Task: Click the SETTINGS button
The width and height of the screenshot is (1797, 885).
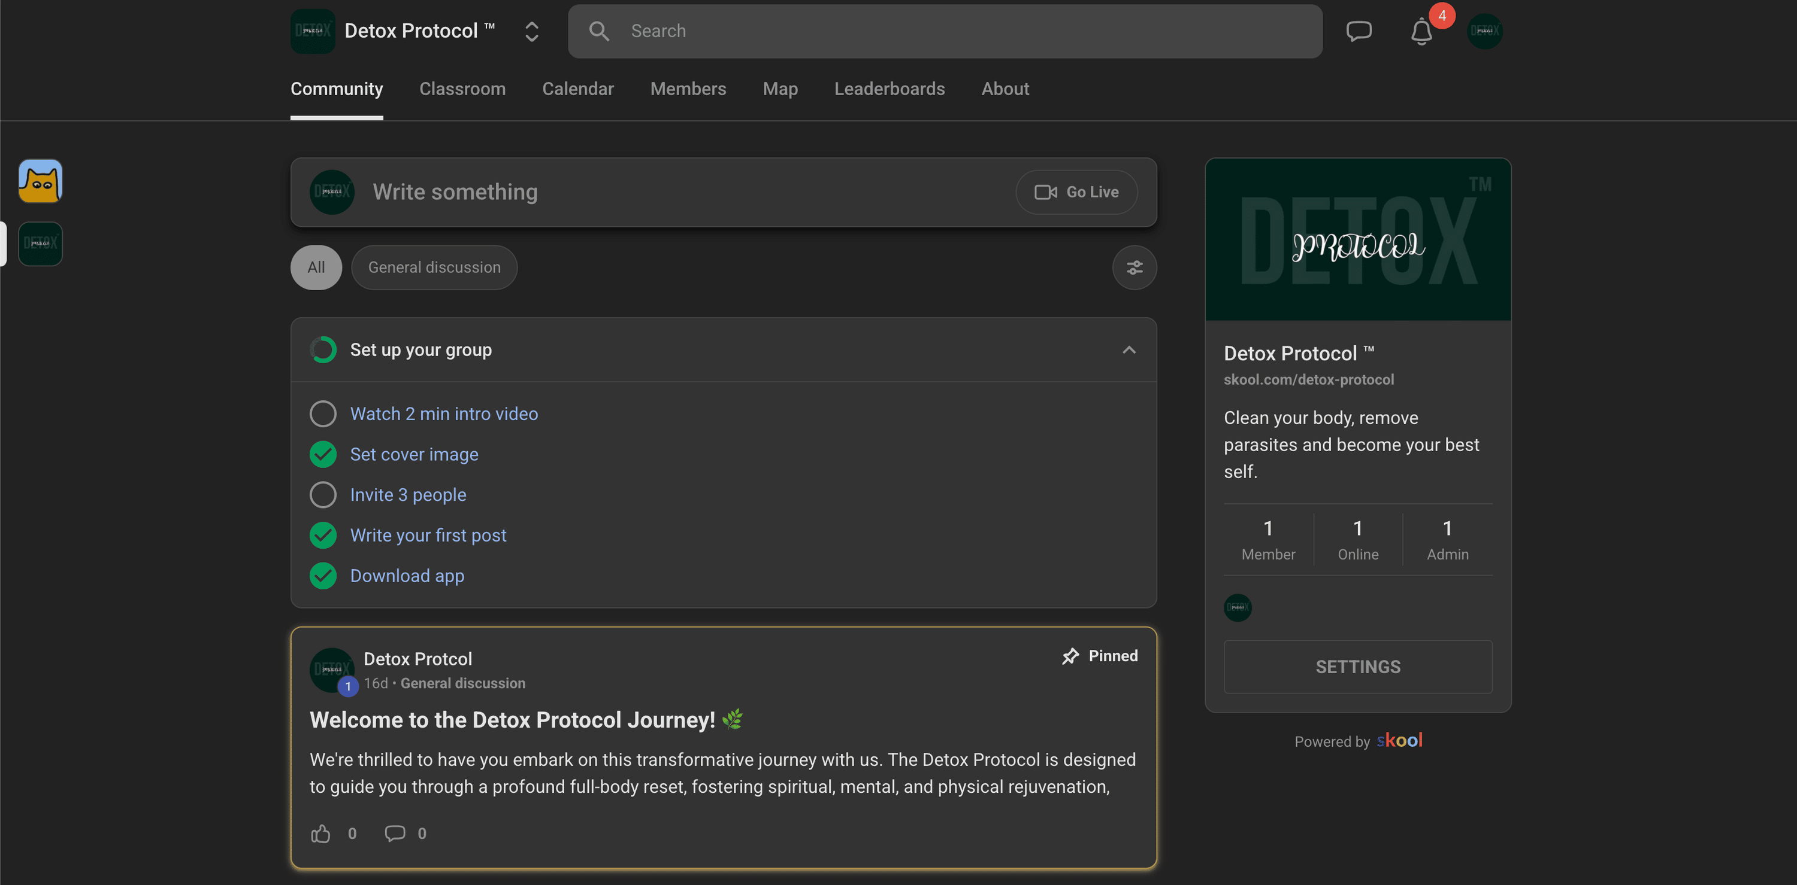Action: point(1357,667)
